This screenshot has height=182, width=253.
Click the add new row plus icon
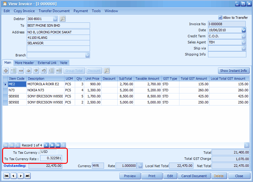coord(6,71)
